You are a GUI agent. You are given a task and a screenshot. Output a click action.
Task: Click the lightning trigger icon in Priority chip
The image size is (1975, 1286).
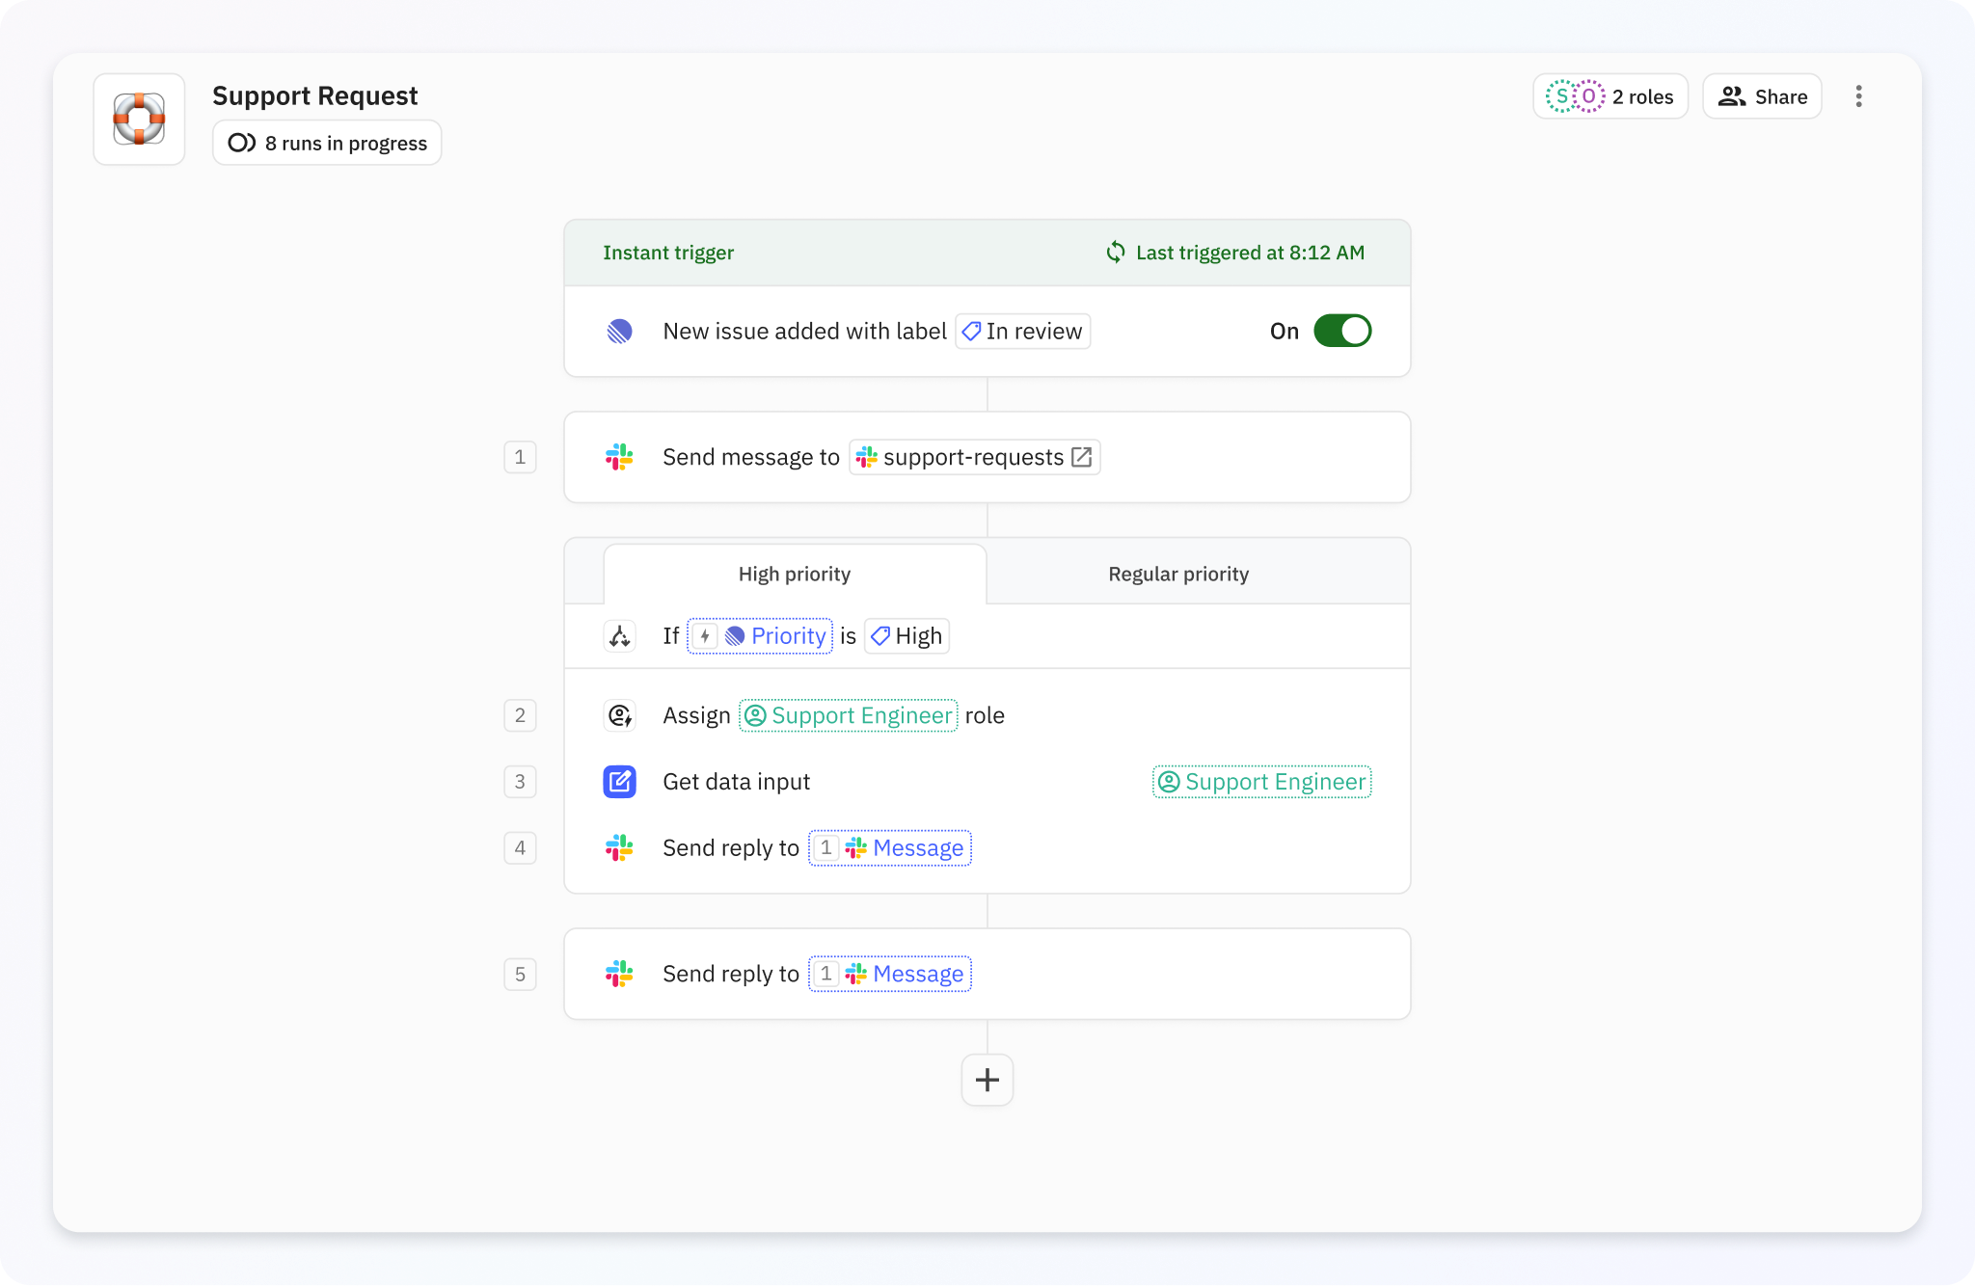[705, 636]
